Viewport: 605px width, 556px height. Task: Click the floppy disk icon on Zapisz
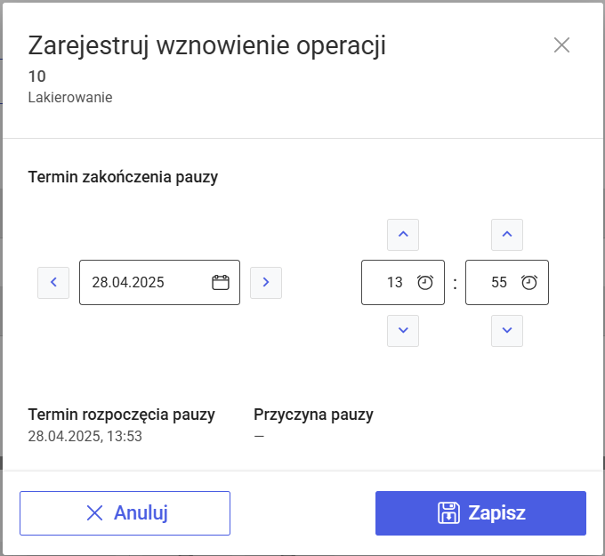pyautogui.click(x=448, y=513)
